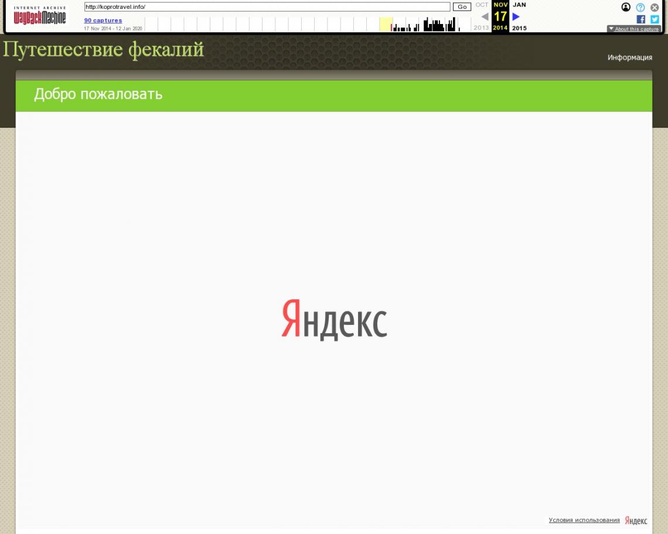The height and width of the screenshot is (534, 668).
Task: Jump to the JAN month capture
Action: pyautogui.click(x=519, y=5)
